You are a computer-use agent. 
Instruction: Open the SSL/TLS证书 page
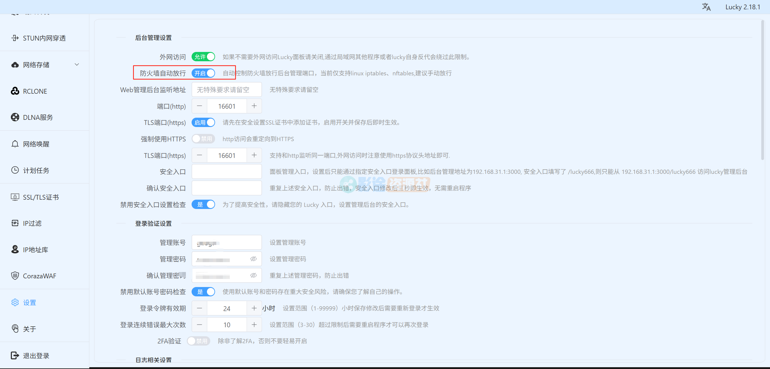click(x=41, y=197)
